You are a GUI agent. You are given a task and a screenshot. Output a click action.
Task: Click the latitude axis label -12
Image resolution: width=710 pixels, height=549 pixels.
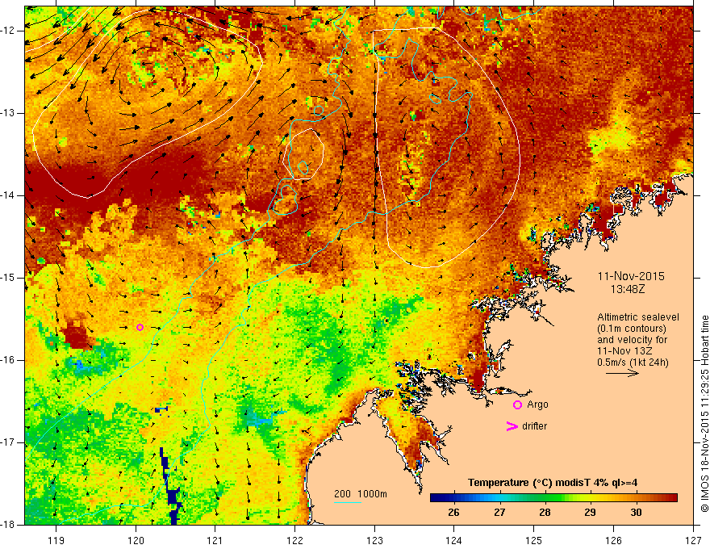8,31
